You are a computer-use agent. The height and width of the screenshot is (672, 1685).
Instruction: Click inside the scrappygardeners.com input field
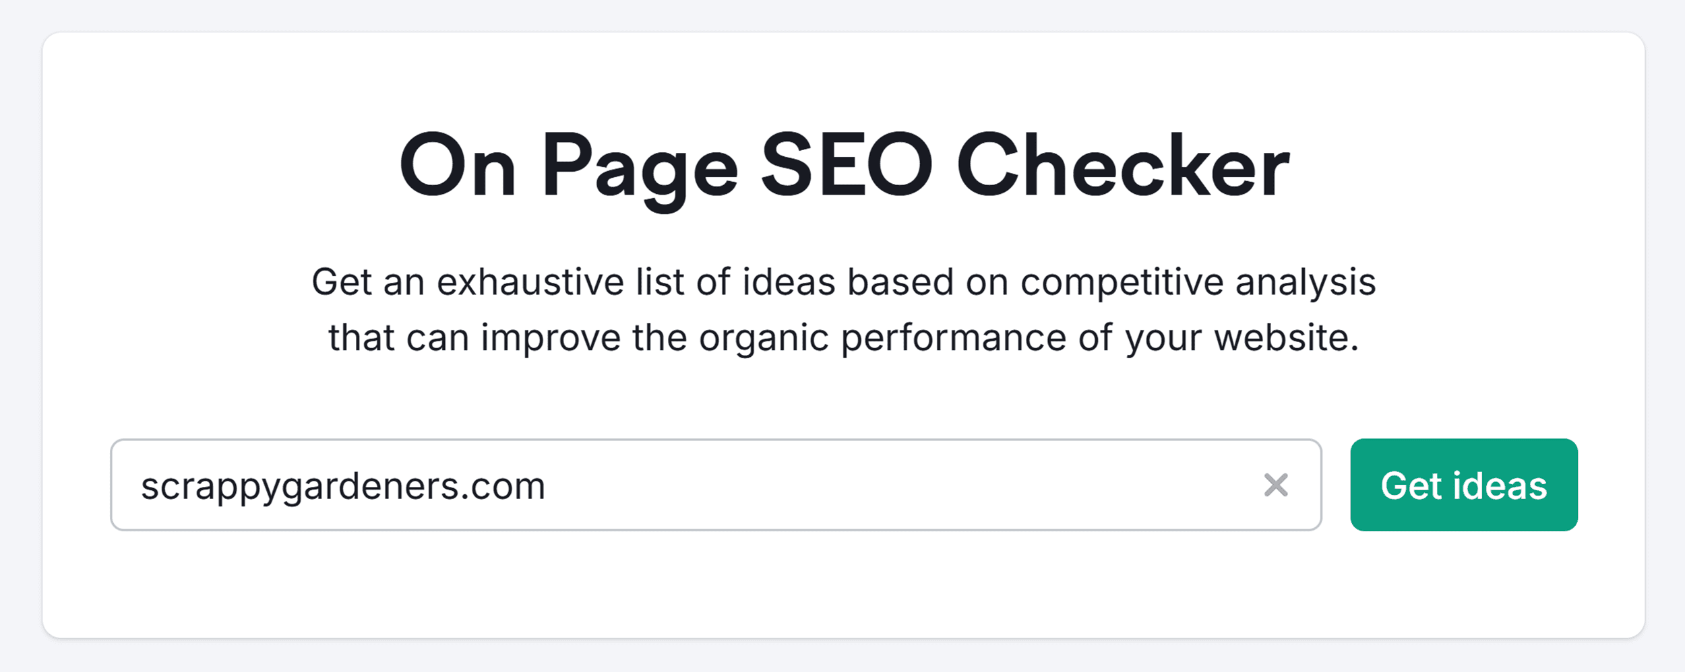click(x=674, y=485)
